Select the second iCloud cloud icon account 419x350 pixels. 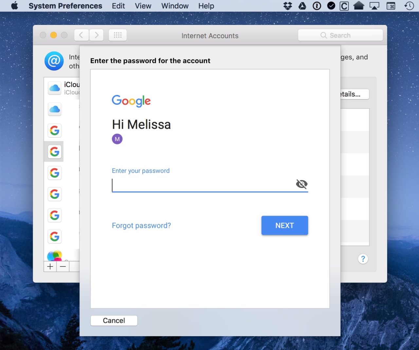pyautogui.click(x=55, y=109)
